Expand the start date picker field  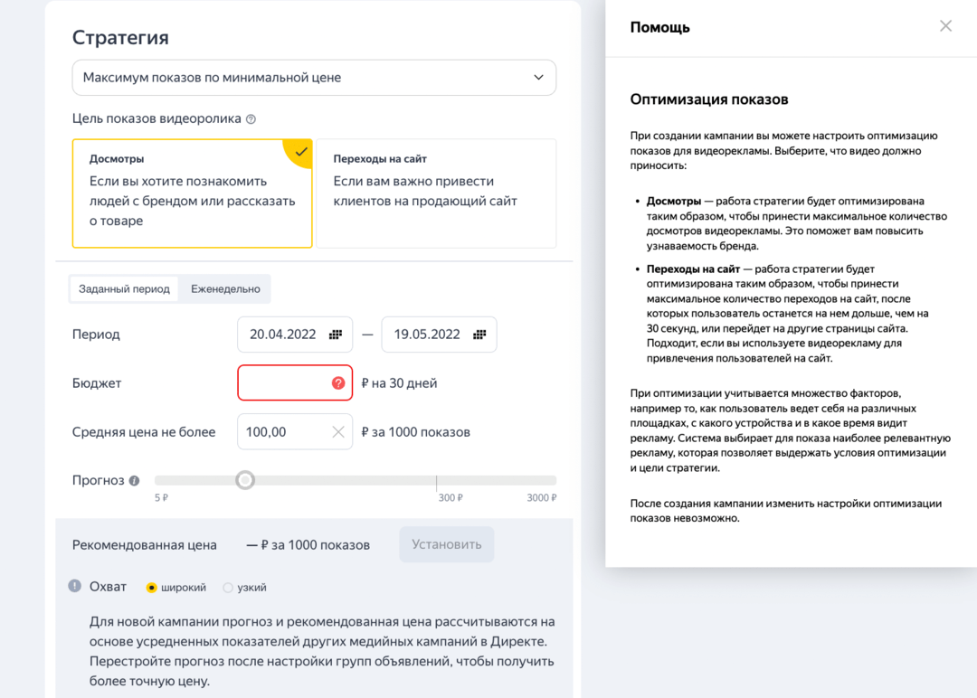pyautogui.click(x=295, y=334)
